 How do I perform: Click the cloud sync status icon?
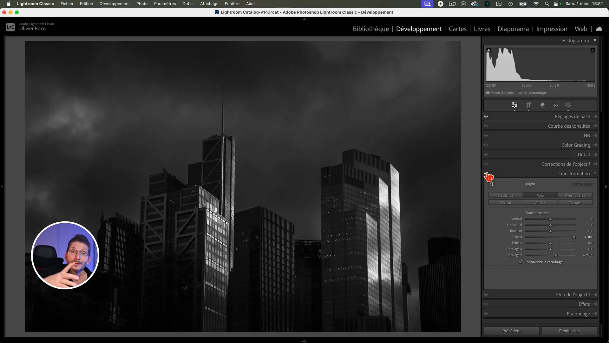pos(599,29)
